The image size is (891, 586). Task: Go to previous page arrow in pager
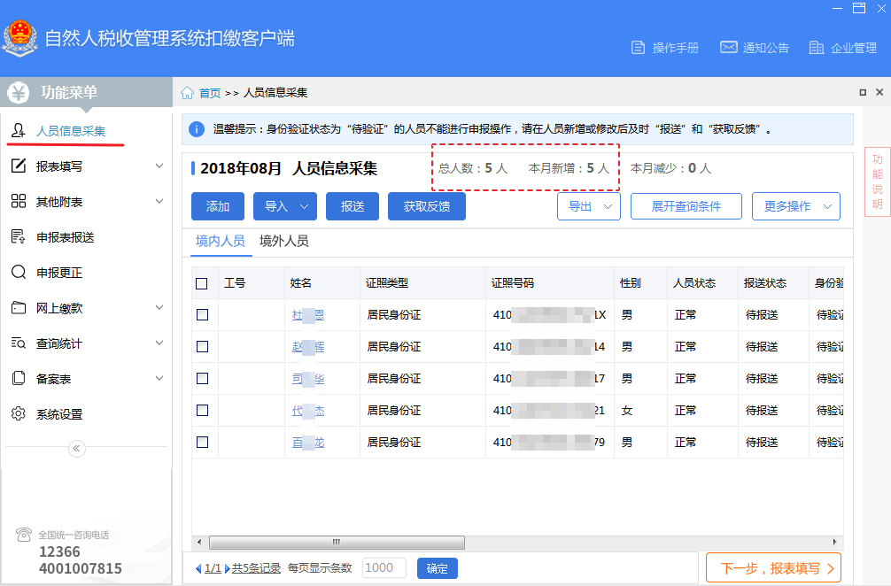198,568
